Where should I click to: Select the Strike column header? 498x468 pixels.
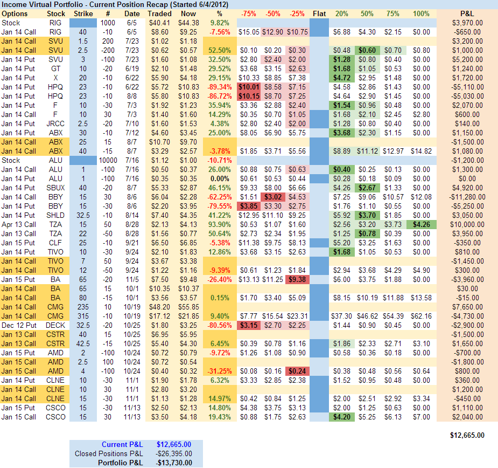82,13
